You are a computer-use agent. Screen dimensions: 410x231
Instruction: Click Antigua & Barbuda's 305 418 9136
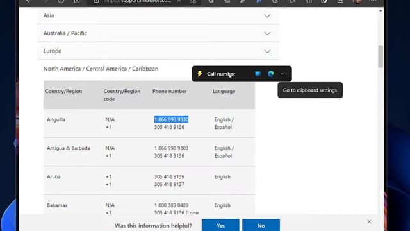tap(169, 155)
